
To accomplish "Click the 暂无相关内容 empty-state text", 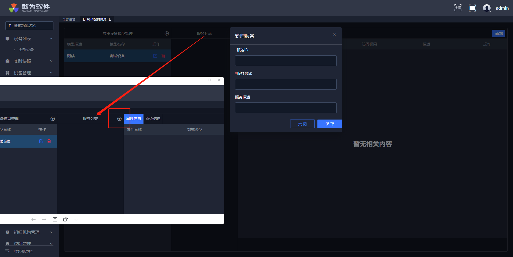I will tap(373, 144).
